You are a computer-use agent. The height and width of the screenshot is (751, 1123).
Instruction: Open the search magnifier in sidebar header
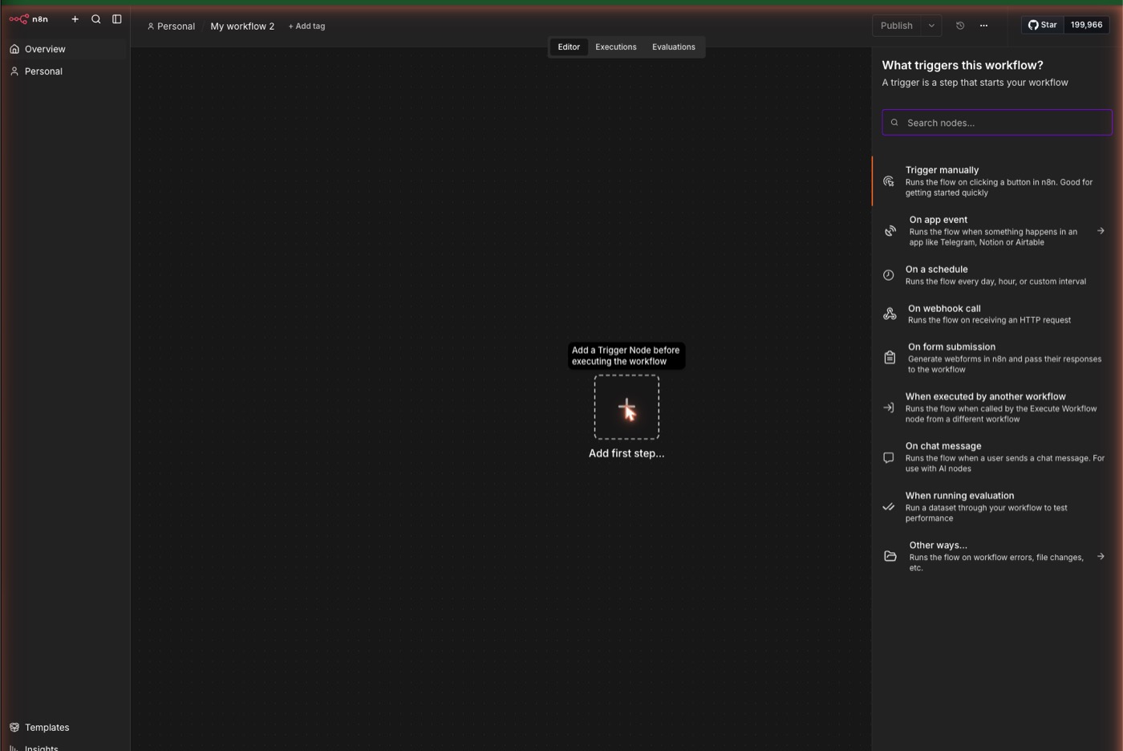(x=96, y=19)
